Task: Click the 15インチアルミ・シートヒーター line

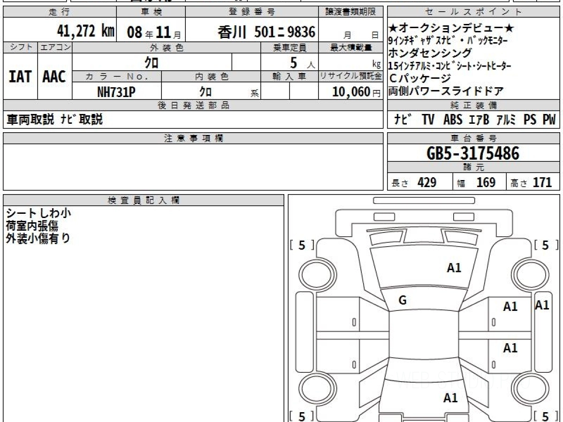Action: [450, 66]
